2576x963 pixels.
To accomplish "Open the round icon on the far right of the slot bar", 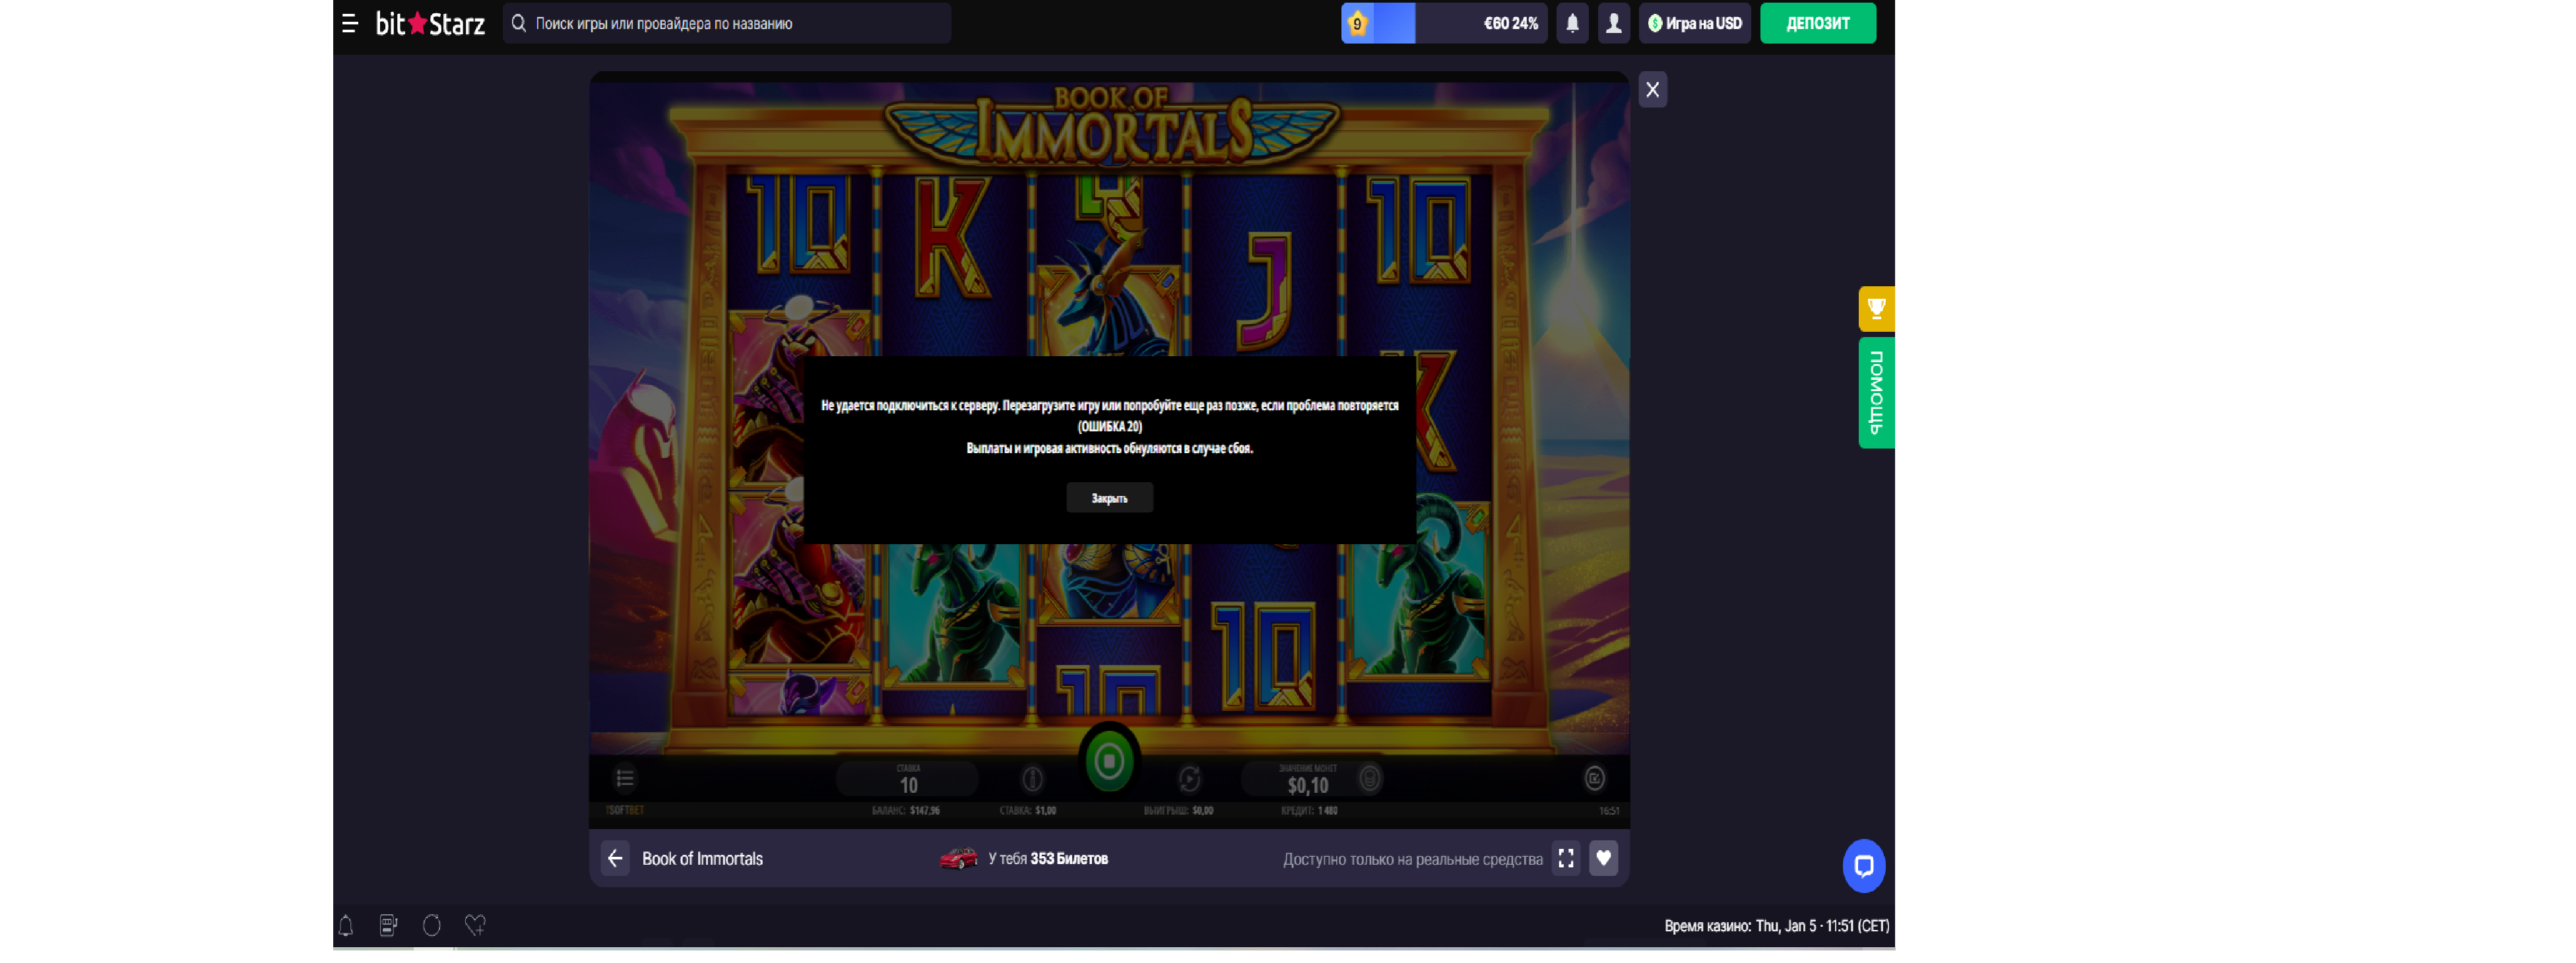I will coord(1595,778).
